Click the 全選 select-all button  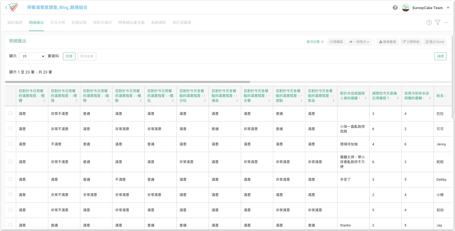click(x=69, y=56)
